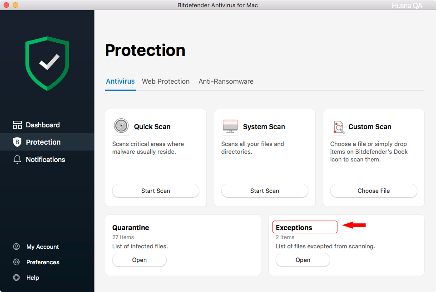Click the Help lifebuoy icon
Image resolution: width=436 pixels, height=292 pixels.
(16, 277)
